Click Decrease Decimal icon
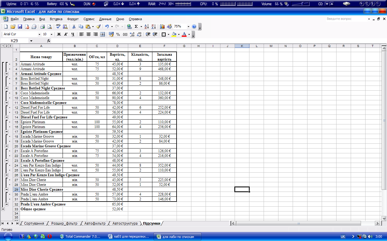The width and height of the screenshot is (387, 241). (x=139, y=34)
